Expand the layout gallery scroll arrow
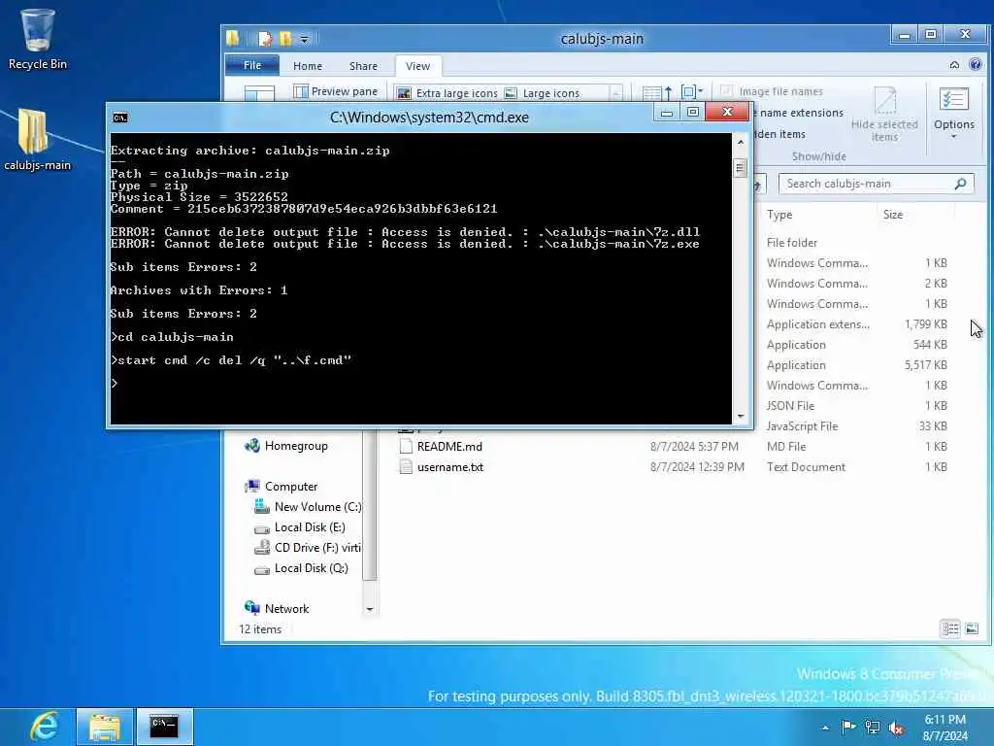The height and width of the screenshot is (746, 994). coord(615,93)
